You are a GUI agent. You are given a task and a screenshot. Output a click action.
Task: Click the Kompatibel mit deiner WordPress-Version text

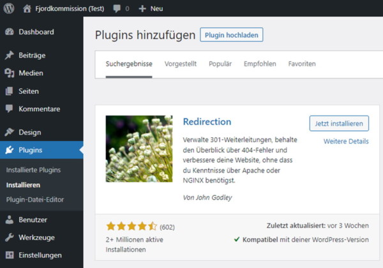tap(306, 240)
